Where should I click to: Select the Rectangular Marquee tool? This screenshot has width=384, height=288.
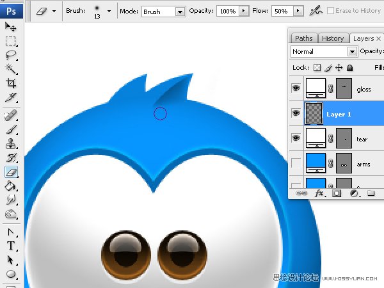(10, 41)
